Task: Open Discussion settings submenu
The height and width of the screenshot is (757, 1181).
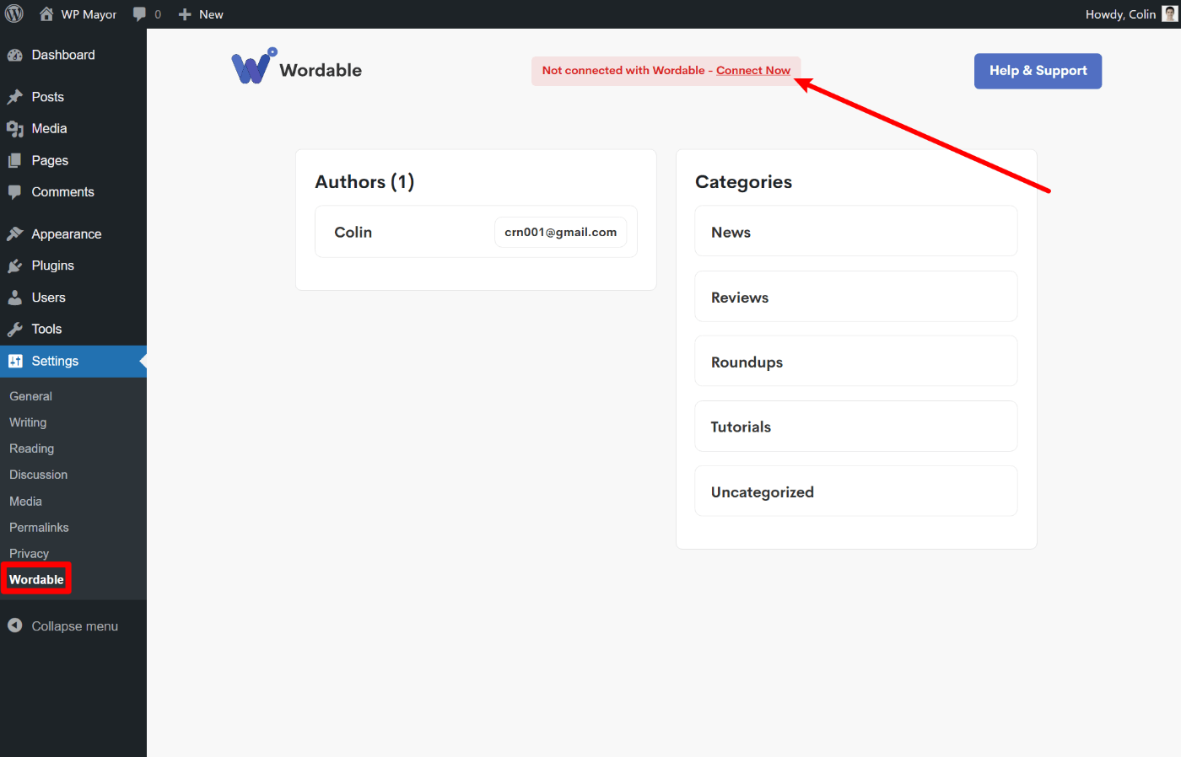Action: tap(38, 475)
